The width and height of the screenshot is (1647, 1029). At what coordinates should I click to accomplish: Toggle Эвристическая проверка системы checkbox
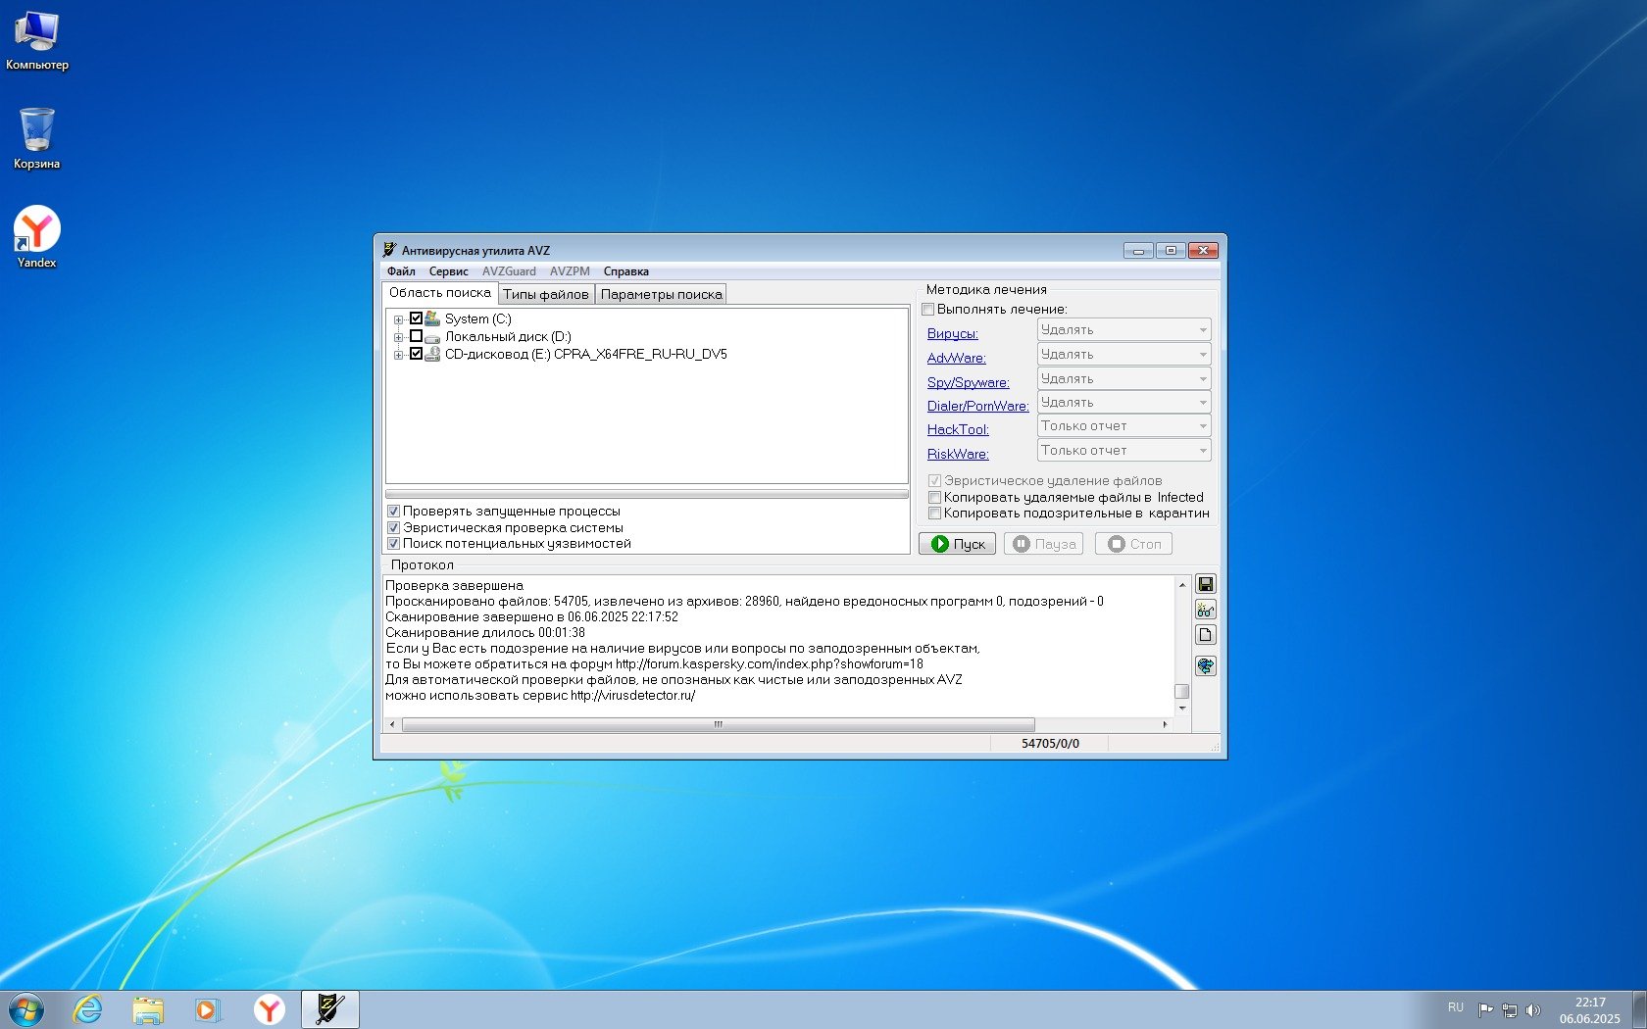(393, 527)
